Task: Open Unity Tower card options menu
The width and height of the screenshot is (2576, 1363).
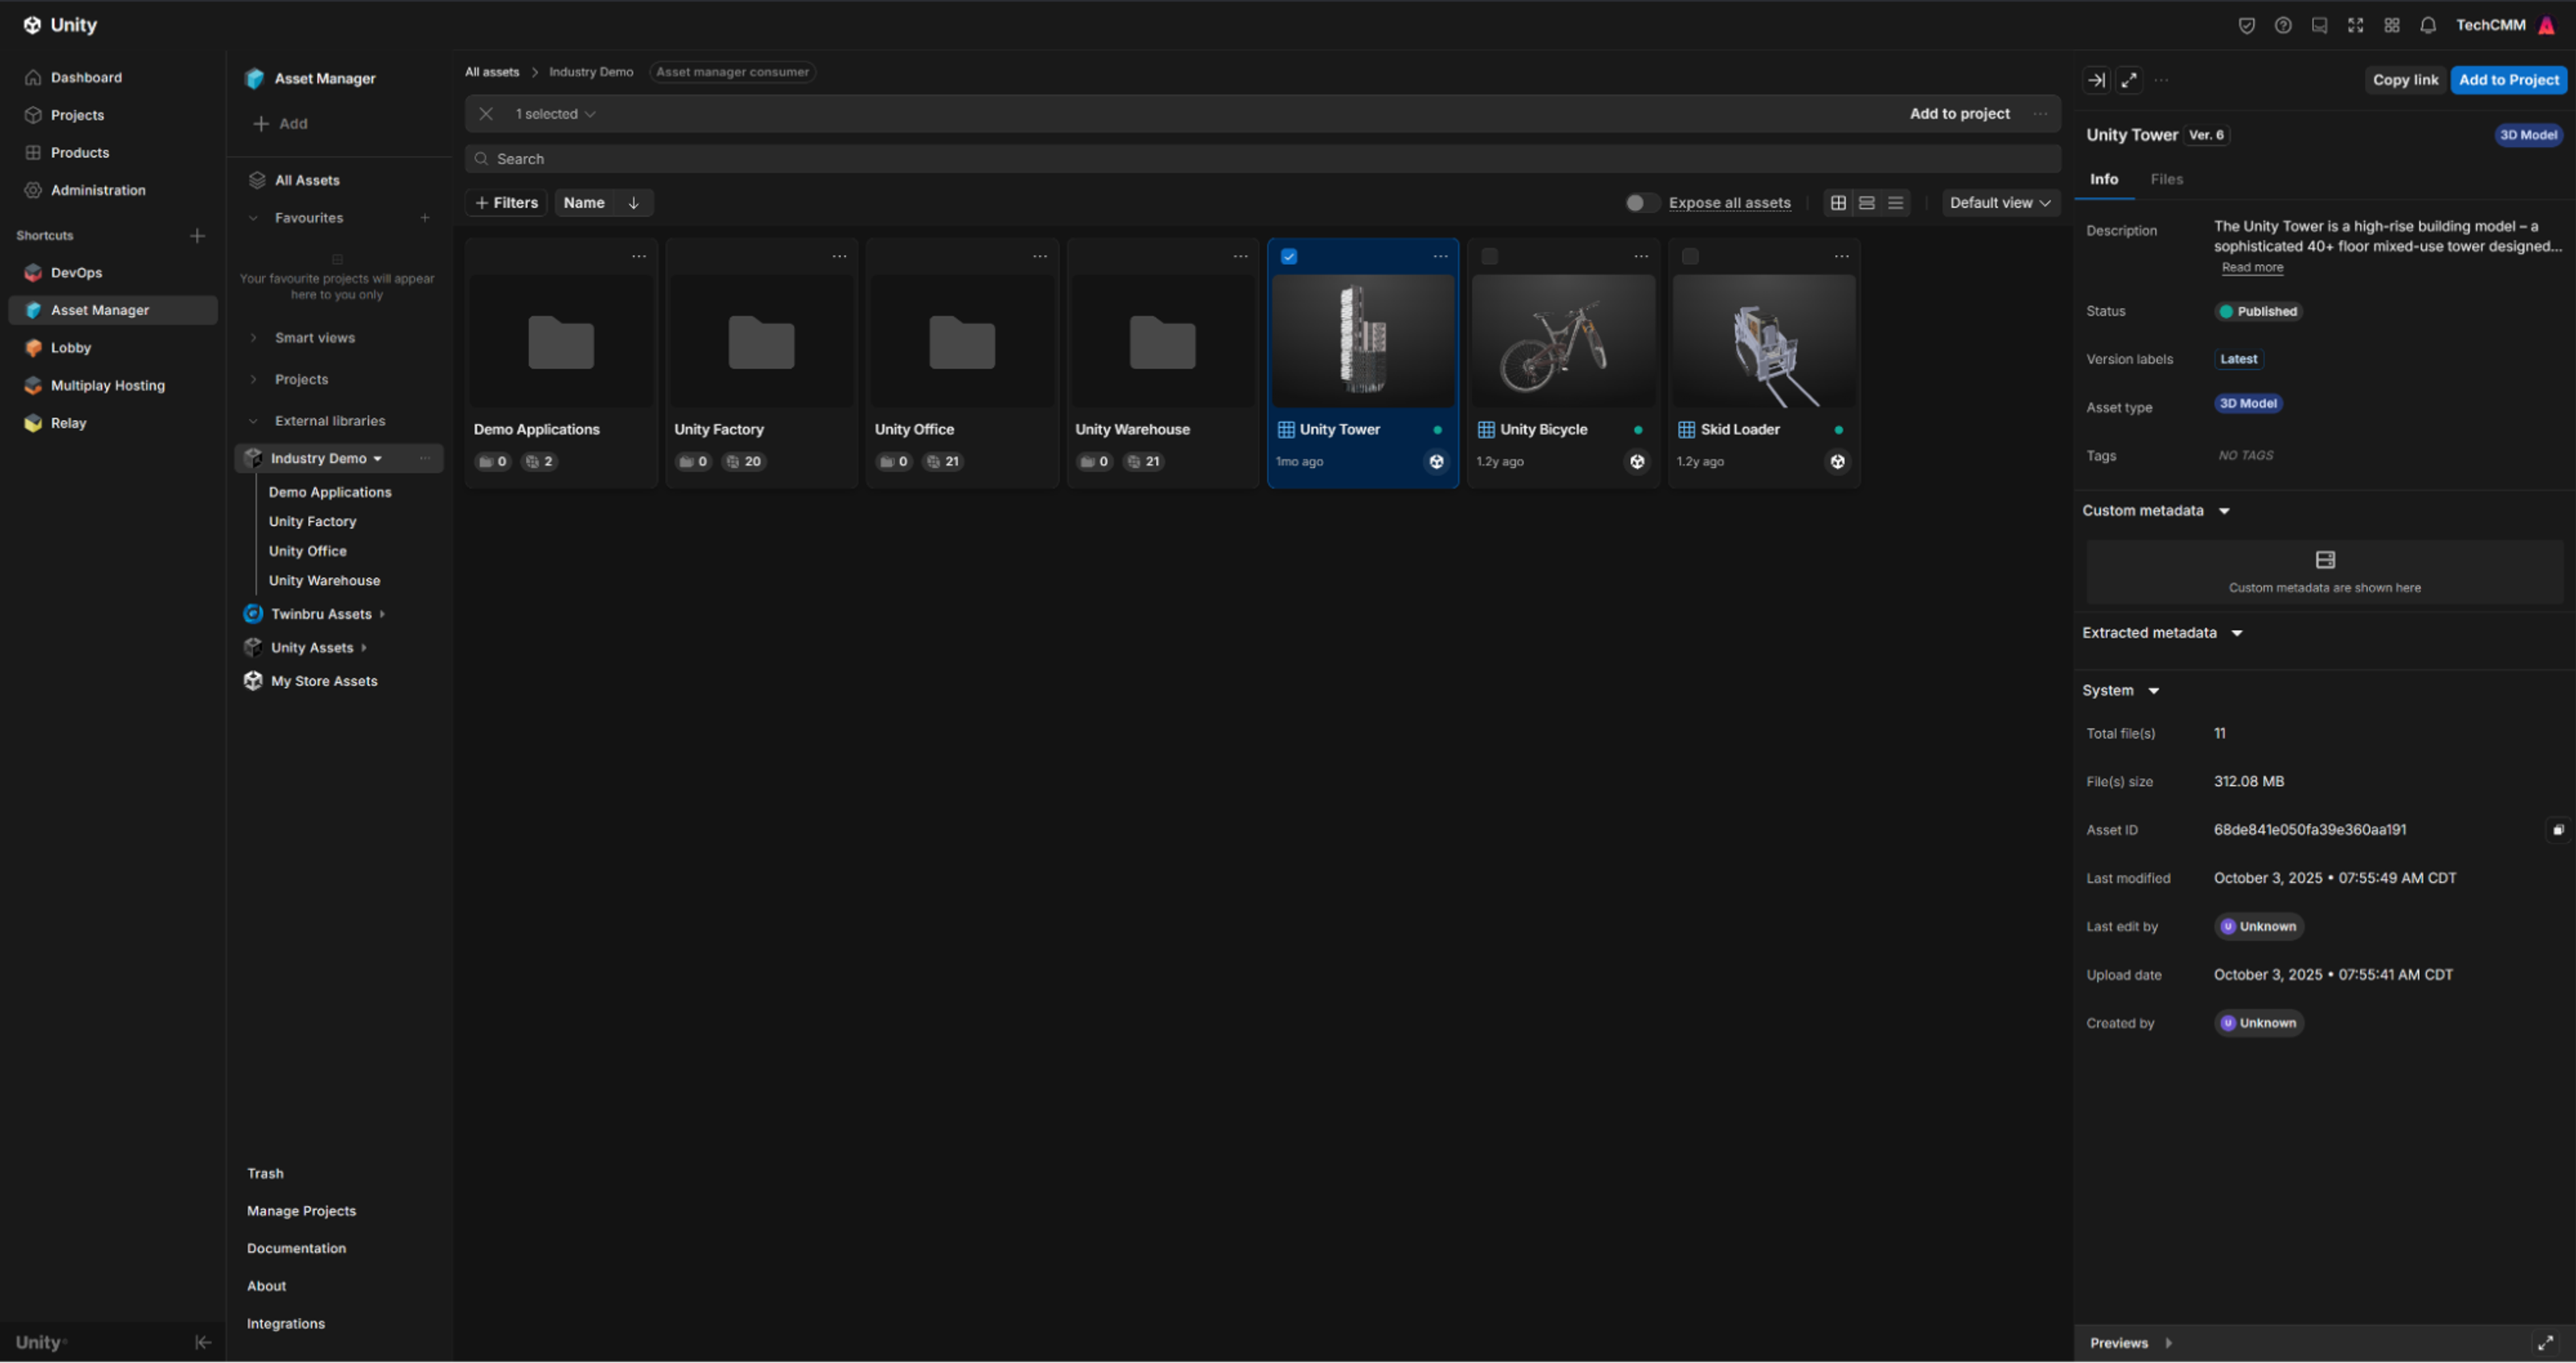Action: pos(1440,257)
